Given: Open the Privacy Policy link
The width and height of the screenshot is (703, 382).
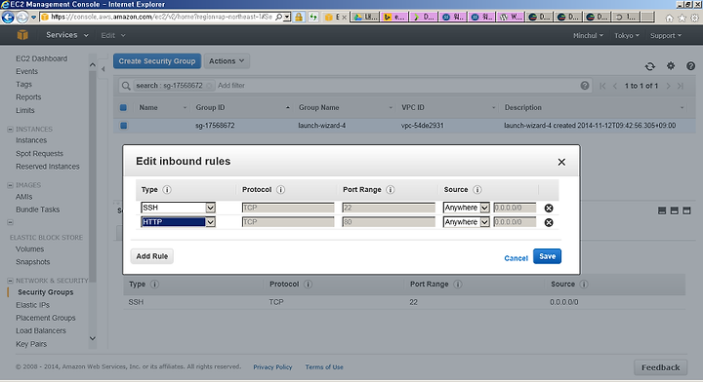Looking at the screenshot, I should [x=272, y=367].
